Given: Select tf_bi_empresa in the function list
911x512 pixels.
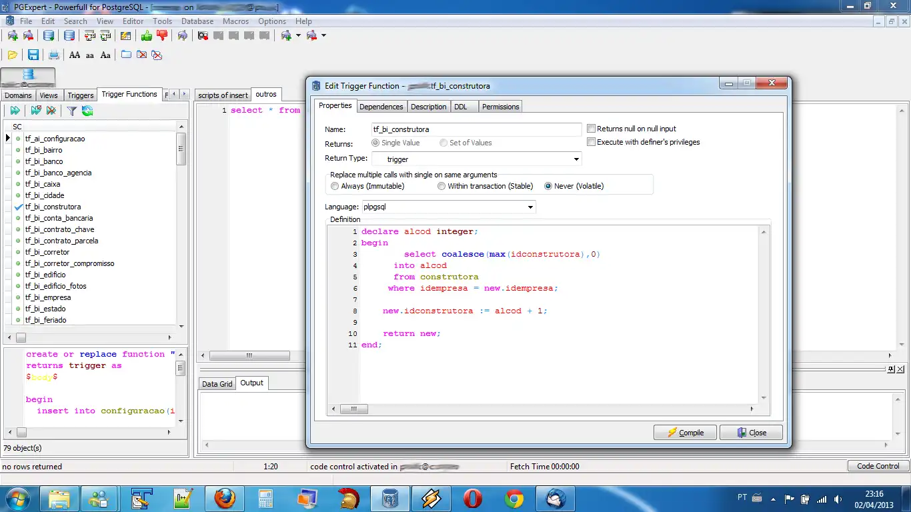Looking at the screenshot, I should pos(48,297).
